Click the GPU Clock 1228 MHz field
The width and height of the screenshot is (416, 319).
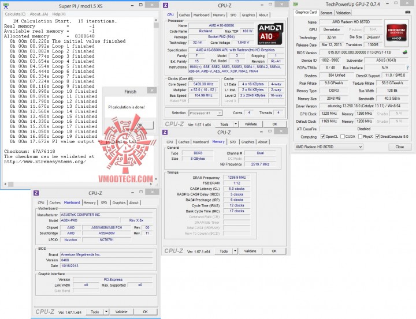[x=329, y=114]
